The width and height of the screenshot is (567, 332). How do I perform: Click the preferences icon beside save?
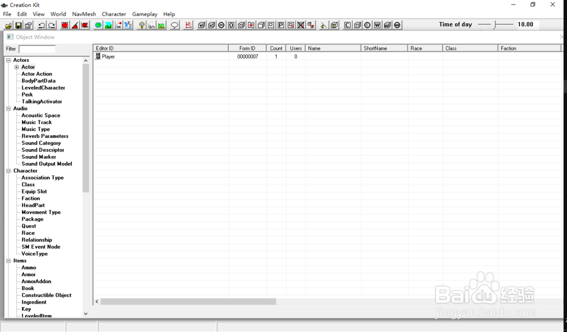28,25
